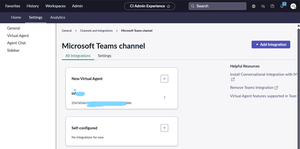Open the Favorites menu

[x=13, y=6]
